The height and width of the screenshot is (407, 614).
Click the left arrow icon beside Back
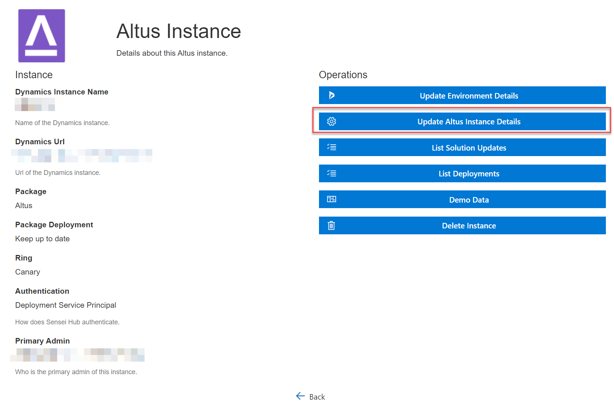[301, 396]
